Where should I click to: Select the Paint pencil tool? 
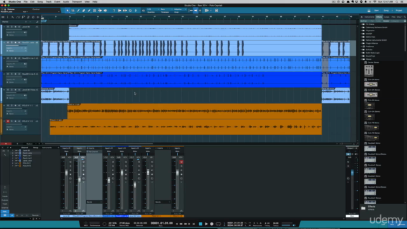[x=89, y=11]
